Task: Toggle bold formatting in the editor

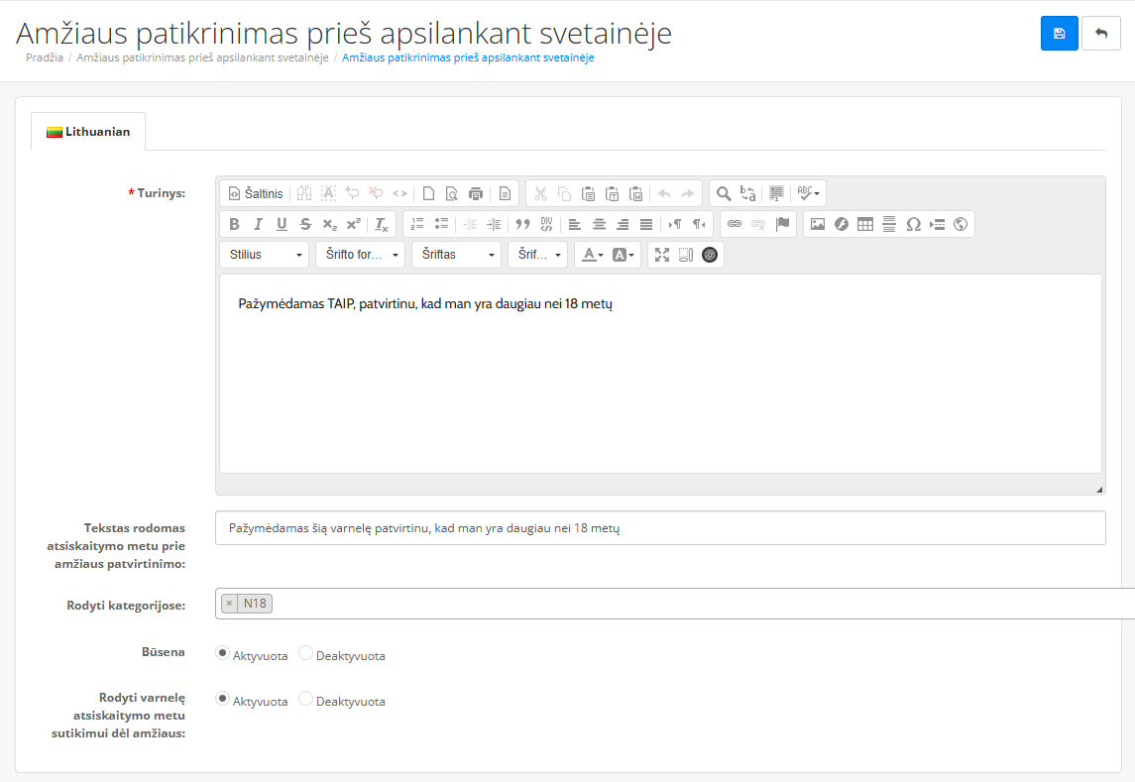Action: (235, 224)
